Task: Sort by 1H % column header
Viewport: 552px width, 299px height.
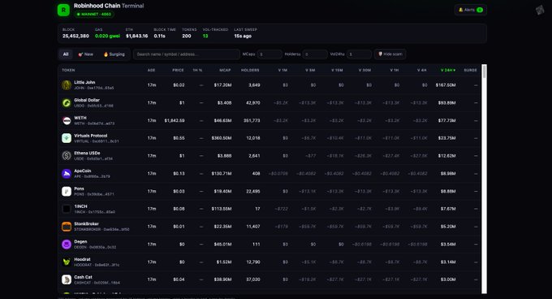Action: 197,70
